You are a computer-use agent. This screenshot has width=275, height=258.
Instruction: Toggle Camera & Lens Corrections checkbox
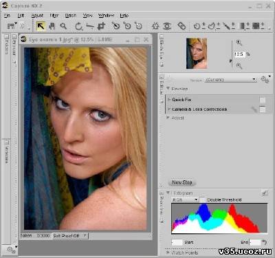263,109
